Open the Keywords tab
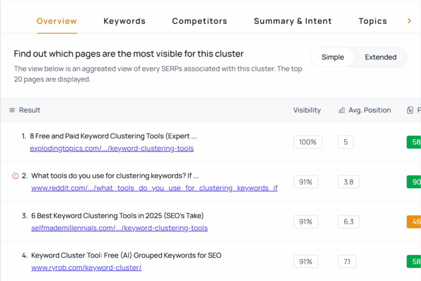This screenshot has width=421, height=281. tap(124, 21)
